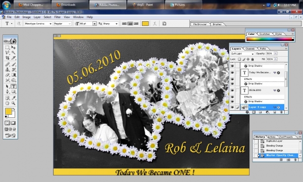Select the Hand tool
Image resolution: width=303 pixels, height=182 pixels.
click(x=8, y=103)
